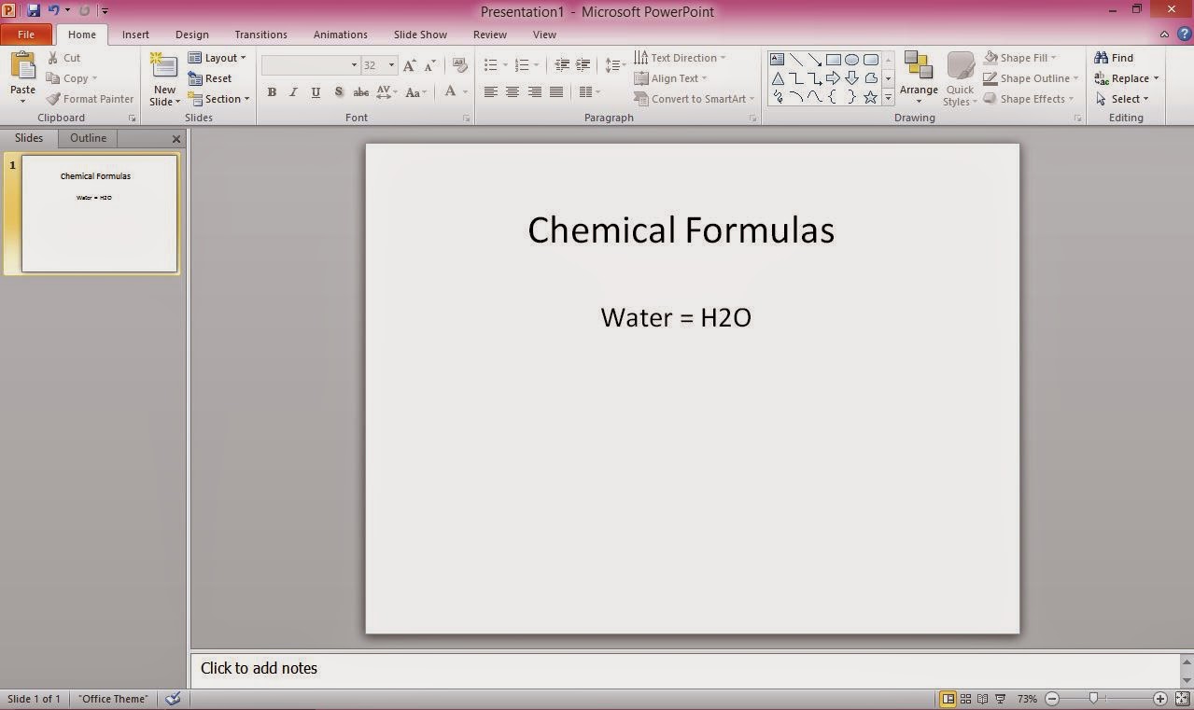Expand the Layout dropdown
Viewport: 1194px width, 710px height.
217,58
